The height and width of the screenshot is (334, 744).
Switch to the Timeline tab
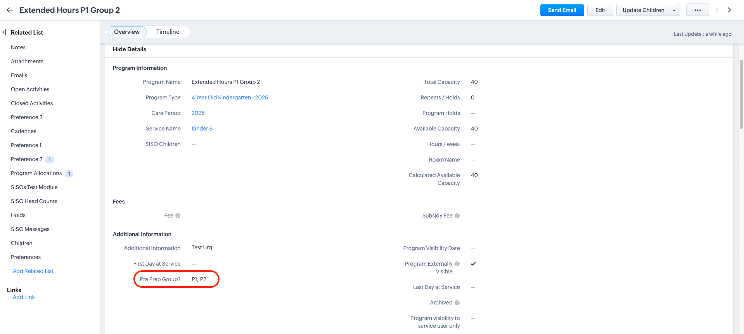[168, 32]
